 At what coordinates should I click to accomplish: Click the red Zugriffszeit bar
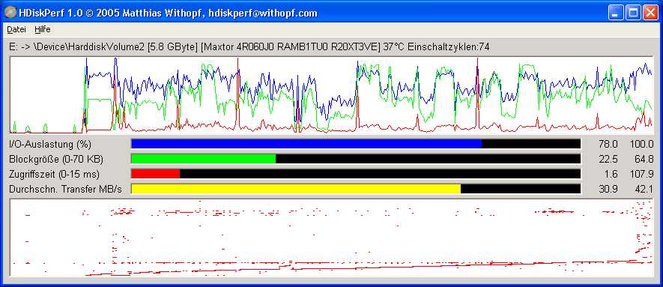[x=356, y=174]
